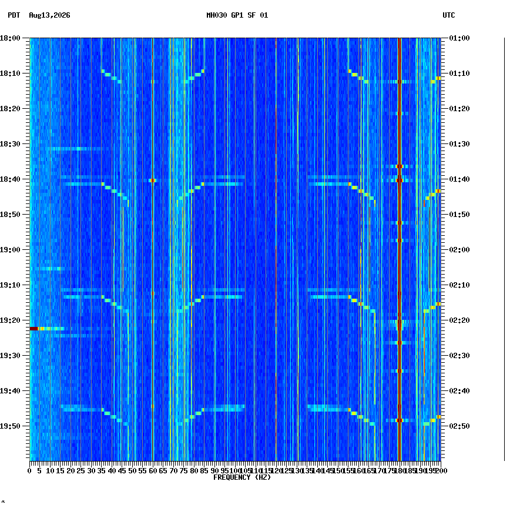Click the 02:50 UTC time label
This screenshot has height=508, width=530.
459,426
